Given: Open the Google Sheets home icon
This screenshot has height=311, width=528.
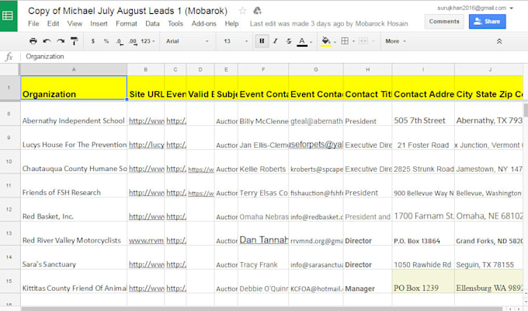Looking at the screenshot, I should (9, 16).
